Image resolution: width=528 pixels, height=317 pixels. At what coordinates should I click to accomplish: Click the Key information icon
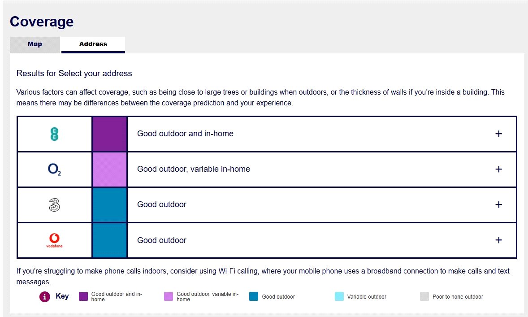click(x=45, y=296)
